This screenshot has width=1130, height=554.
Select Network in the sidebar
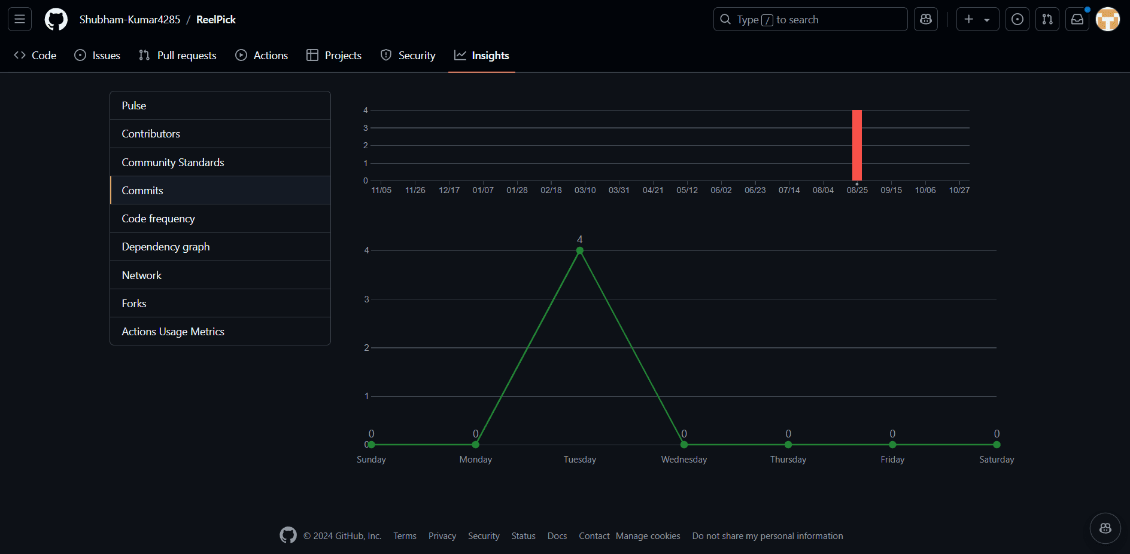coord(220,275)
